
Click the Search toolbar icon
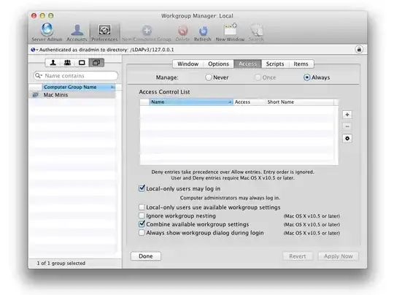coord(256,32)
